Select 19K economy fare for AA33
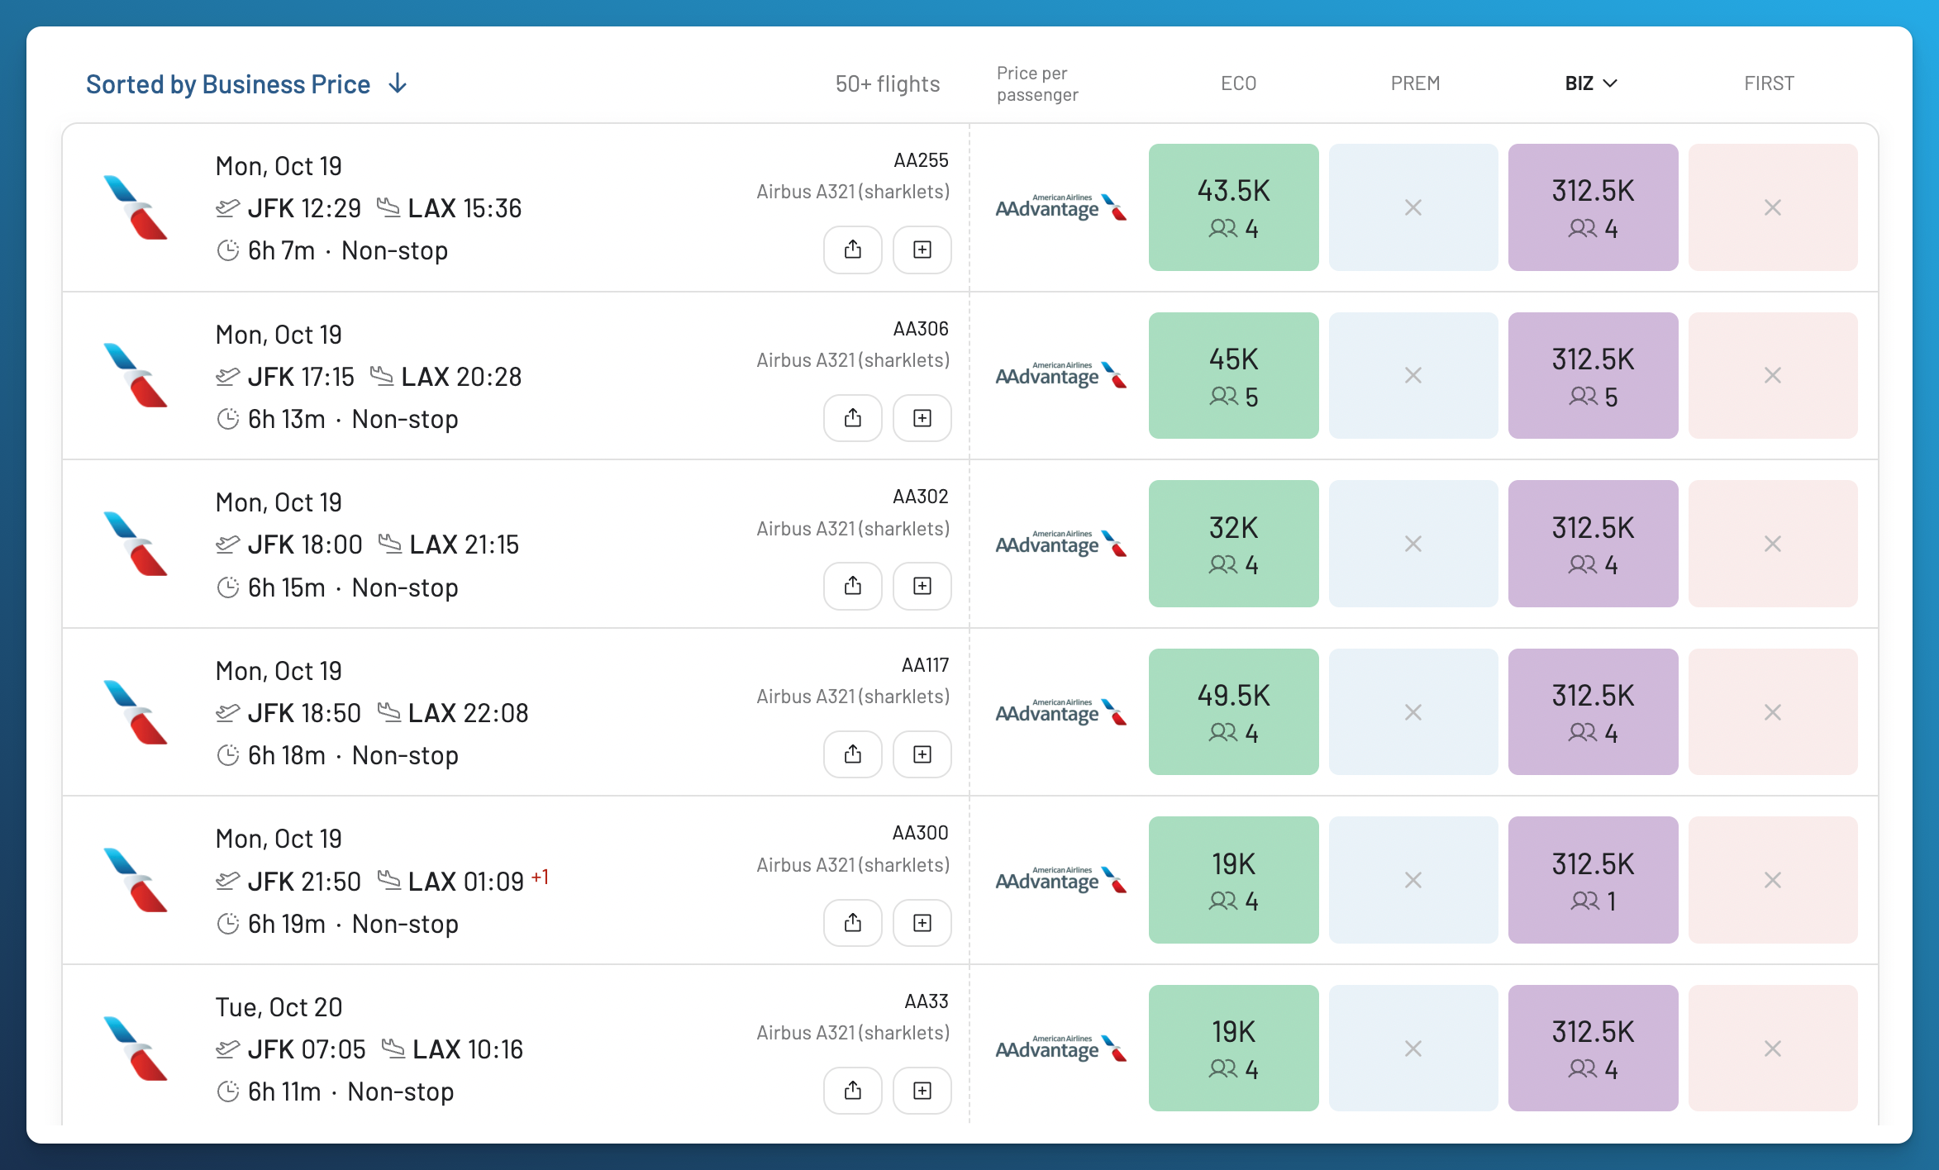The height and width of the screenshot is (1170, 1939). coord(1233,1048)
